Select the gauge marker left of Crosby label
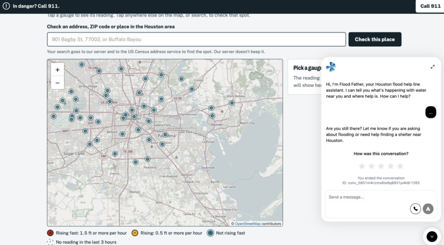Viewport: 444px width, 245px height. 181,79
